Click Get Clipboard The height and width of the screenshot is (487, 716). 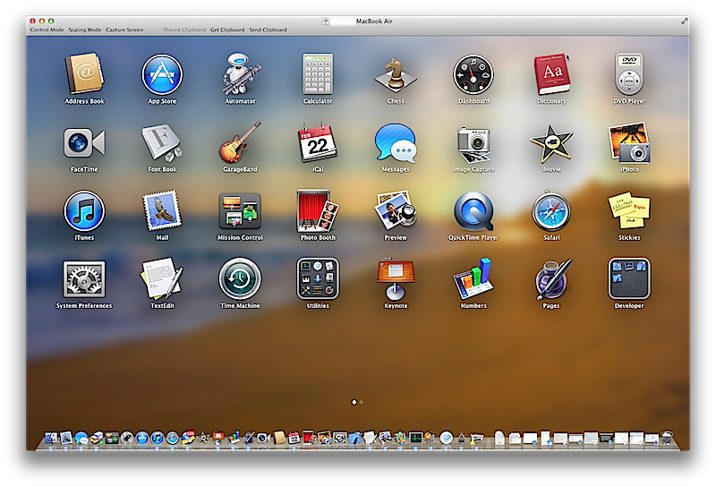227,30
